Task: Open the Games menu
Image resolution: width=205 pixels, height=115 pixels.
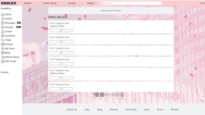Action: coord(28,3)
